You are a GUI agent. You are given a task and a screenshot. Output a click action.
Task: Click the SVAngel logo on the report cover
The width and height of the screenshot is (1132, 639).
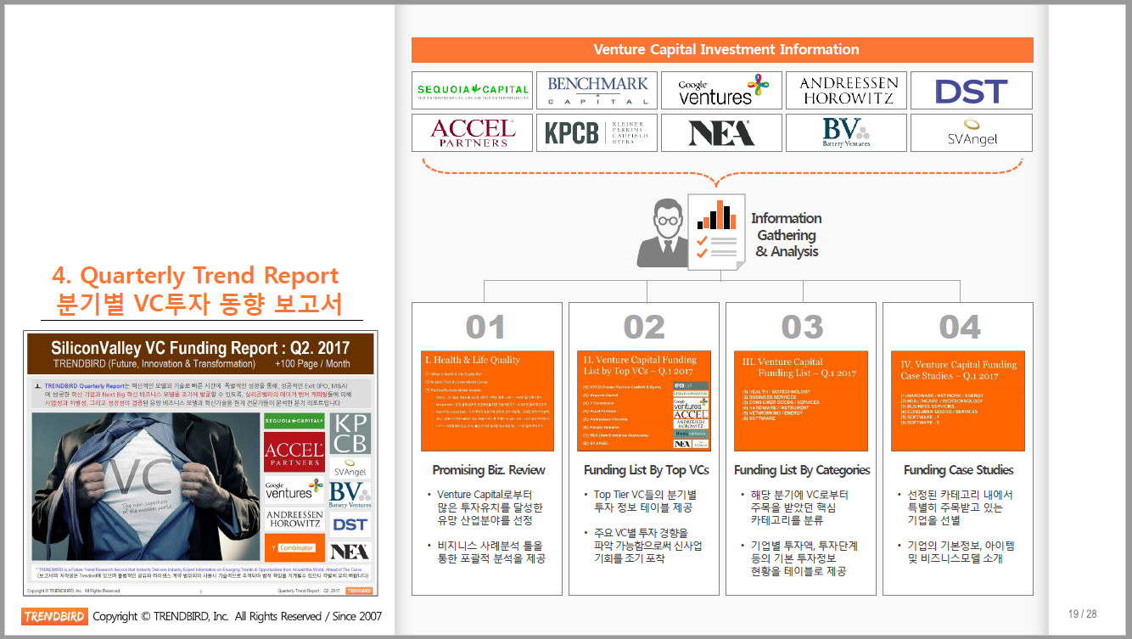click(350, 468)
